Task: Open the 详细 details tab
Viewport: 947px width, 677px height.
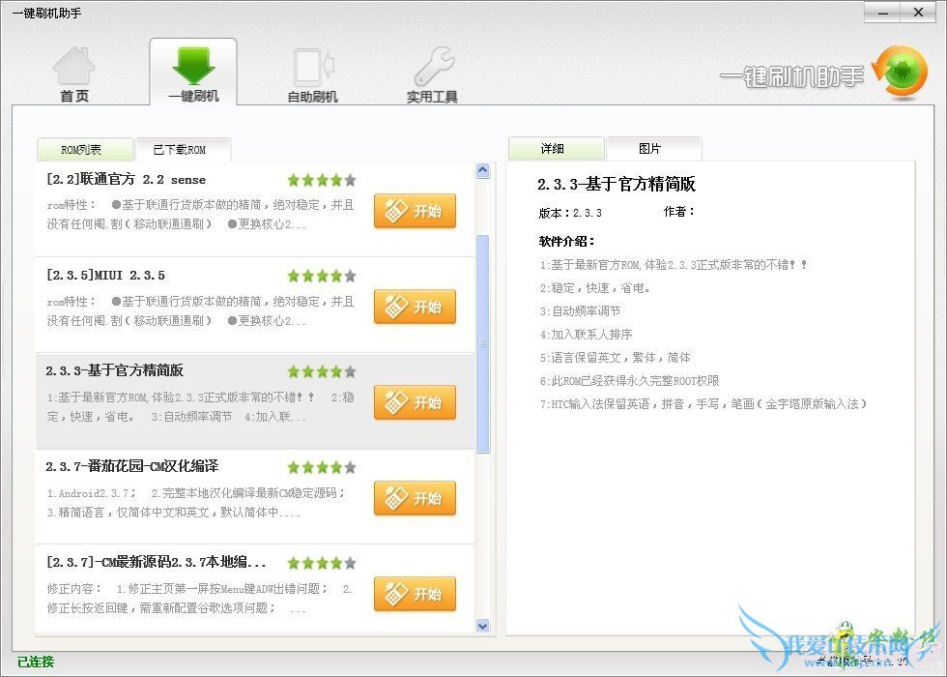Action: click(557, 148)
